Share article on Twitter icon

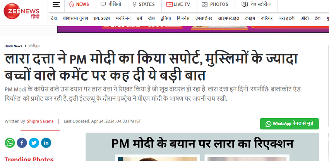click(x=34, y=143)
